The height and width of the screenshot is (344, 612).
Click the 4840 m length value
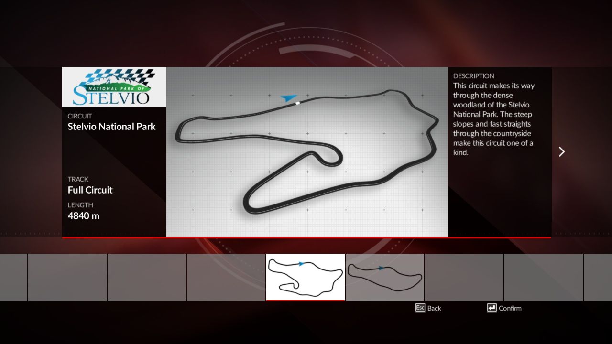84,216
